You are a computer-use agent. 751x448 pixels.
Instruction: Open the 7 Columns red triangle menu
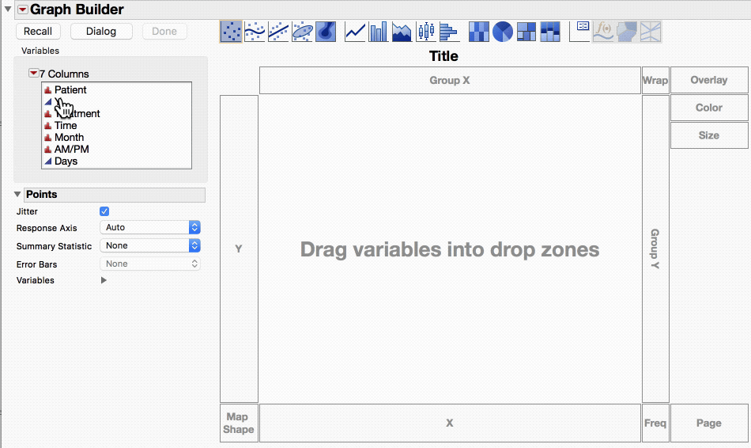(33, 73)
